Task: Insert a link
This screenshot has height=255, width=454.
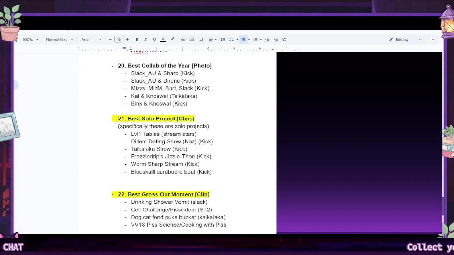Action: (x=183, y=40)
